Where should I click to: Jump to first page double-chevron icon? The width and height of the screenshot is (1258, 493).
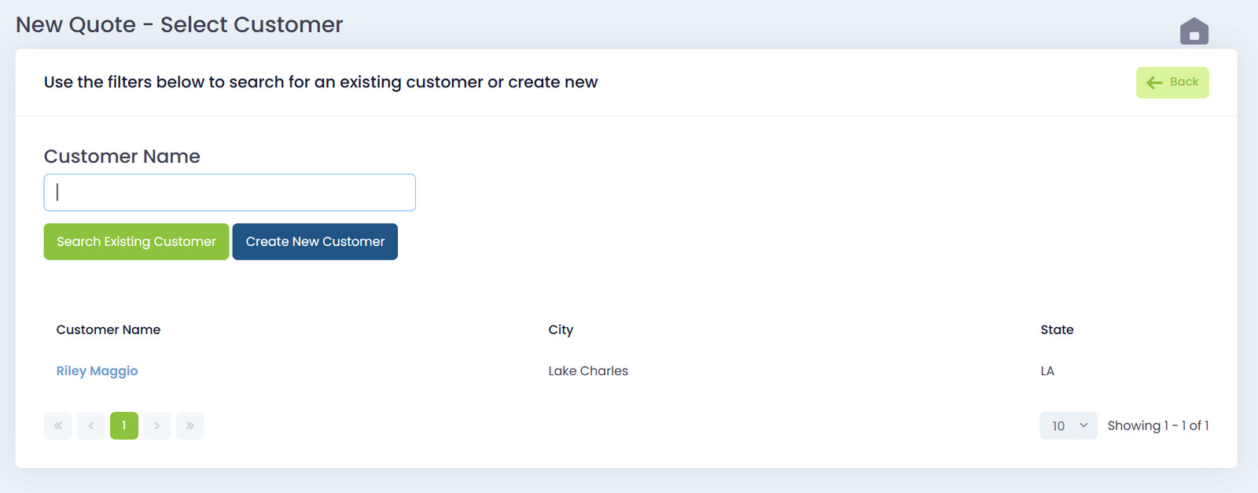(x=58, y=425)
